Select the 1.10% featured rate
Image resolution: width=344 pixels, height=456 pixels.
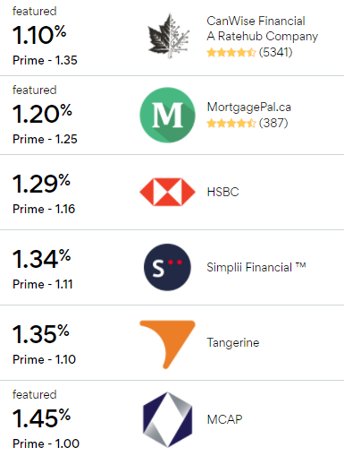pyautogui.click(x=39, y=35)
